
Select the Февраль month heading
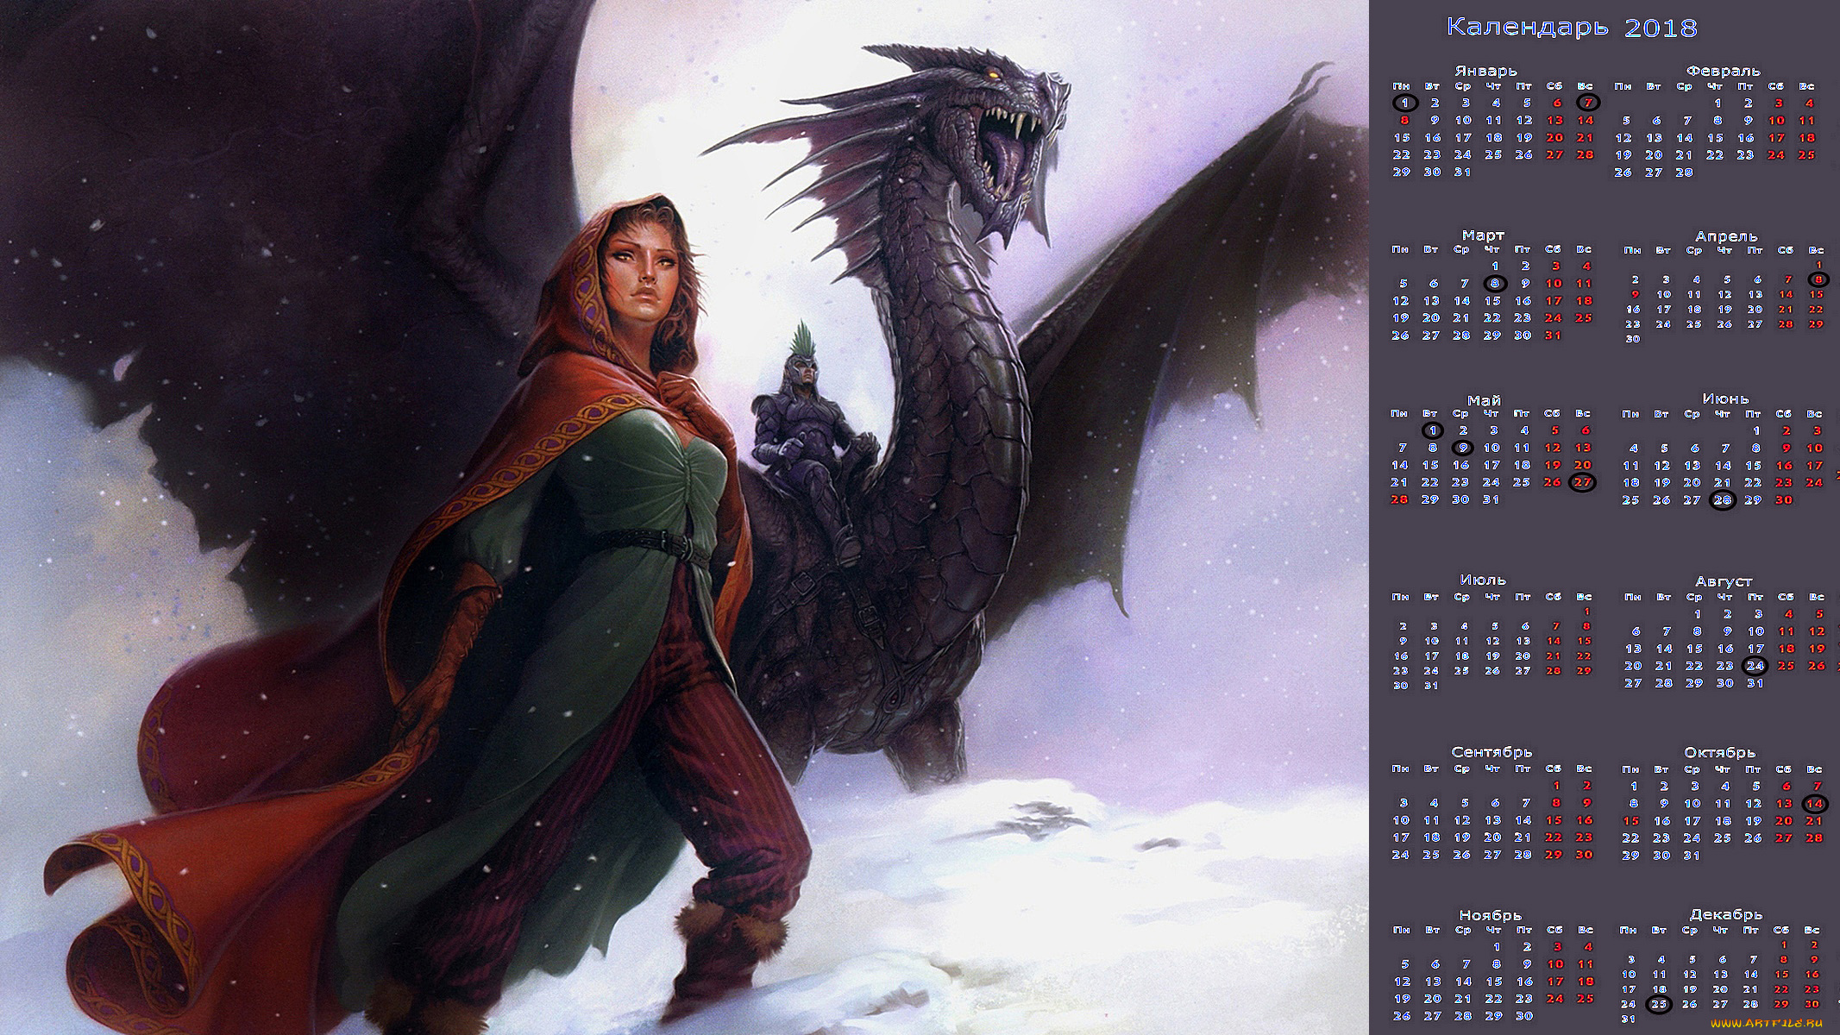tap(1723, 71)
